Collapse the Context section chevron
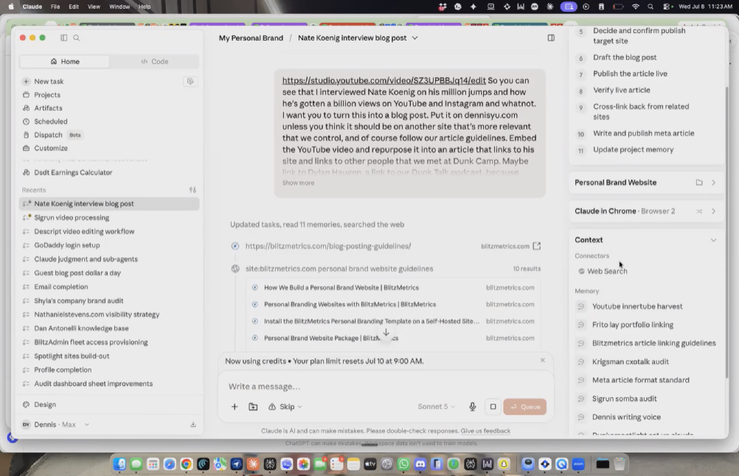This screenshot has width=739, height=476. click(x=713, y=240)
